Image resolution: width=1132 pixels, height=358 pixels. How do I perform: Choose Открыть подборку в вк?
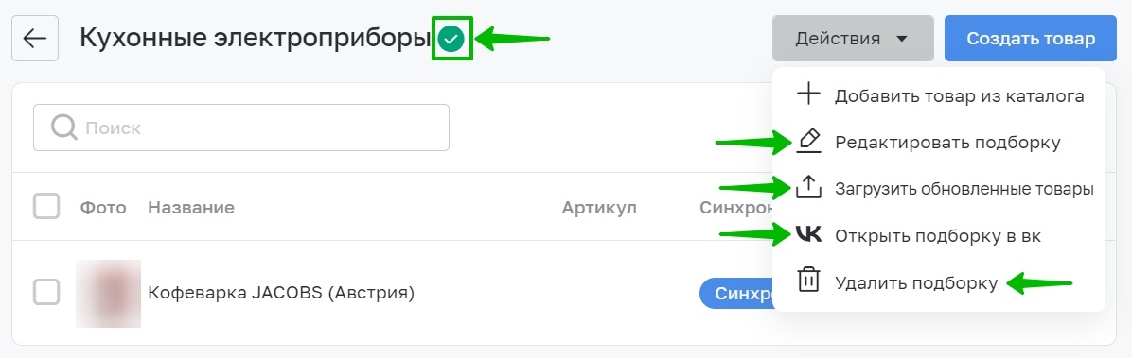click(x=939, y=235)
